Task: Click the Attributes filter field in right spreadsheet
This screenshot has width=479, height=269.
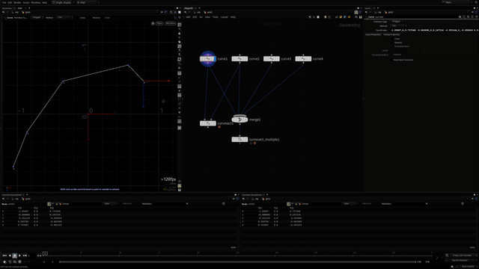Action: point(403,204)
